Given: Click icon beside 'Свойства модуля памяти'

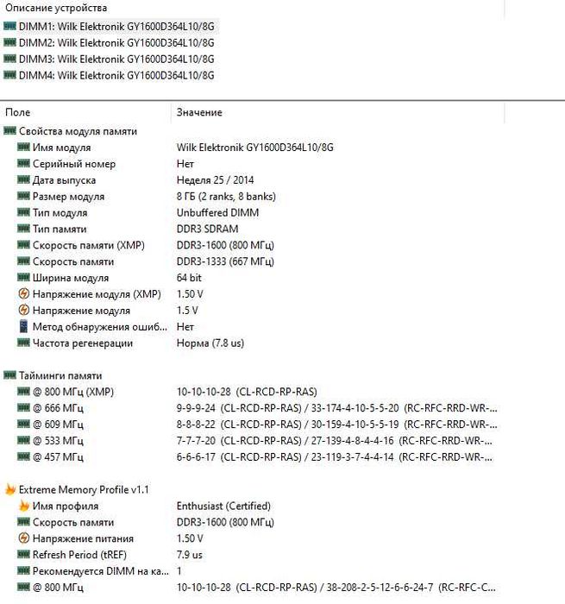Looking at the screenshot, I should 9,130.
